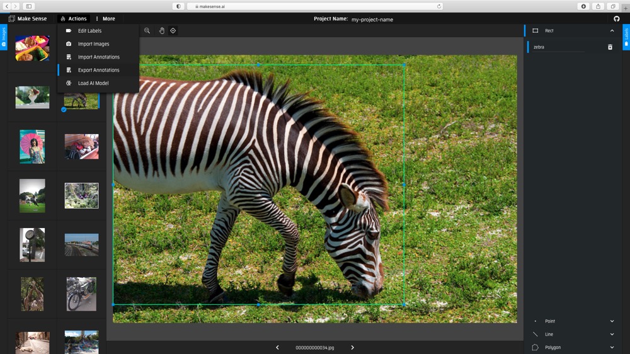Click the zoom out magnifier icon
Screen dimensions: 630x354
pyautogui.click(x=147, y=31)
